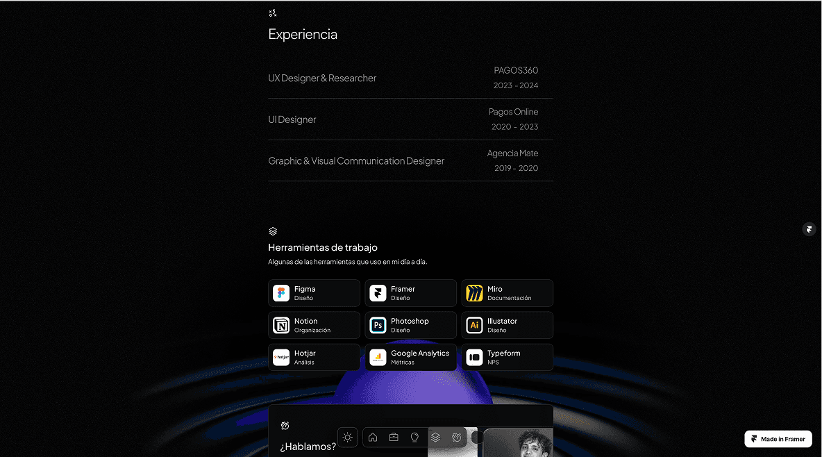Select the UX Designer & Researcher entry
Screen dimensions: 822x457
pos(410,78)
